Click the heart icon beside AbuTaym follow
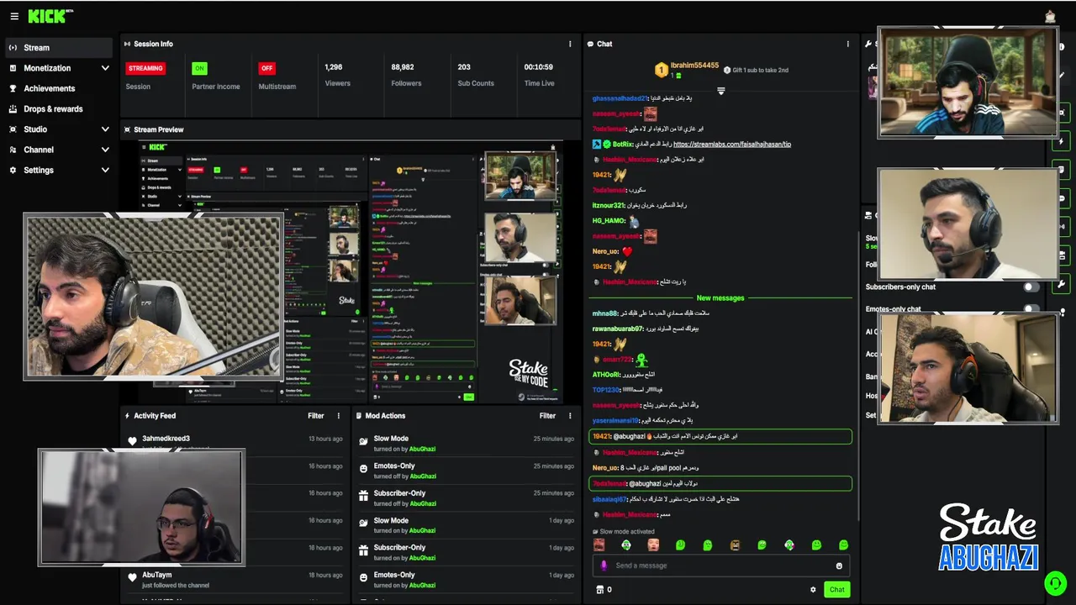 point(132,577)
